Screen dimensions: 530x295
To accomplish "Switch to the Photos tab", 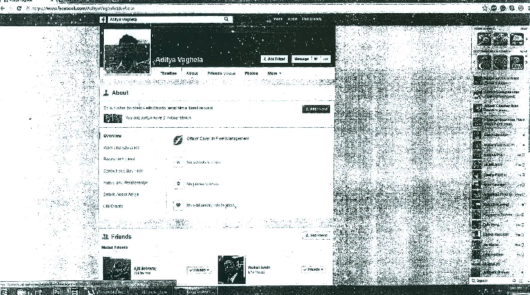I will click(x=251, y=73).
